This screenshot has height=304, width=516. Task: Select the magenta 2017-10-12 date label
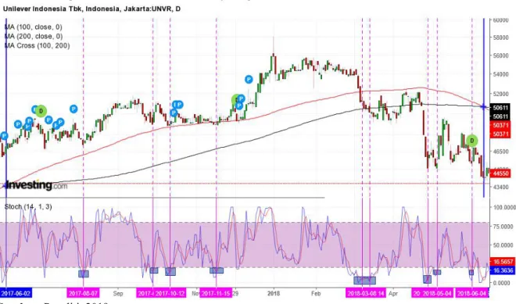[x=170, y=293]
